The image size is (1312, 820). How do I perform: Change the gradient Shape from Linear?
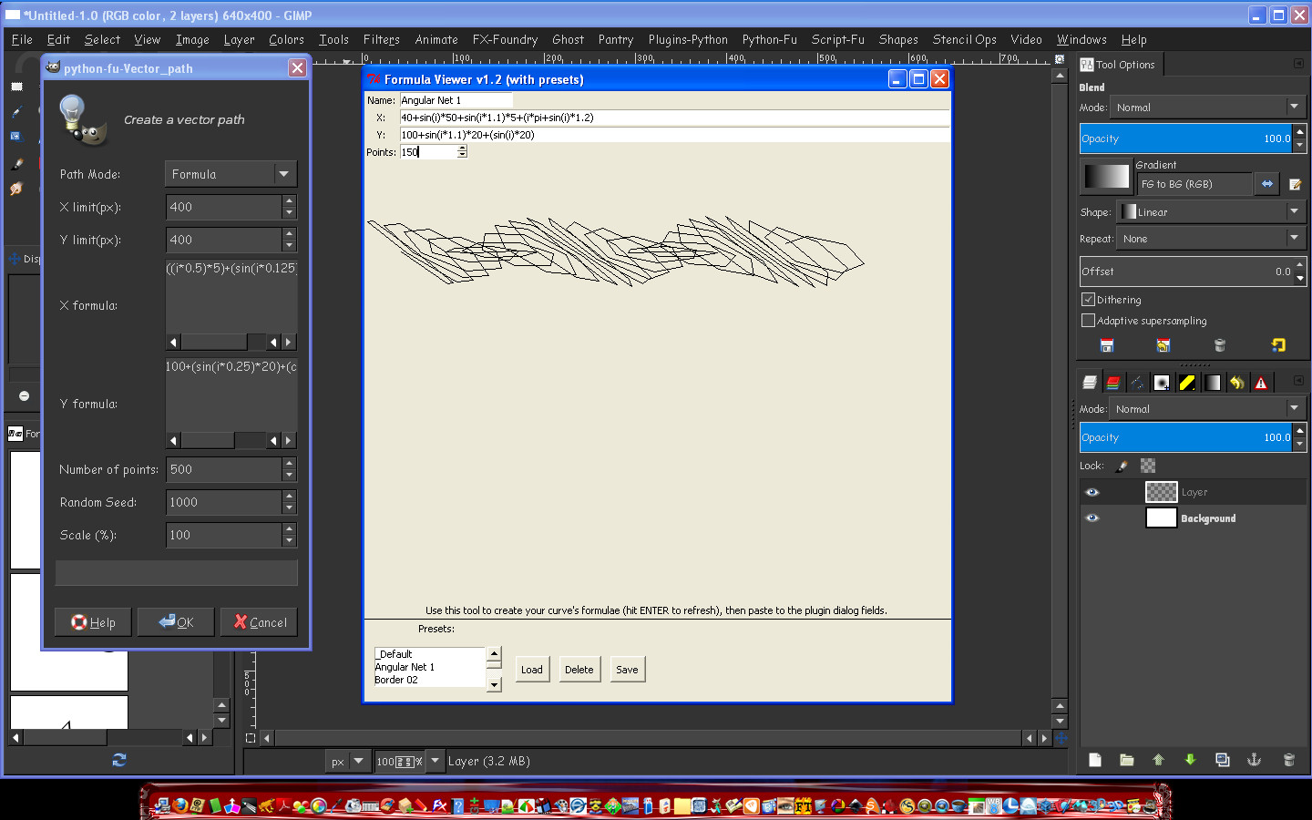[x=1210, y=210]
